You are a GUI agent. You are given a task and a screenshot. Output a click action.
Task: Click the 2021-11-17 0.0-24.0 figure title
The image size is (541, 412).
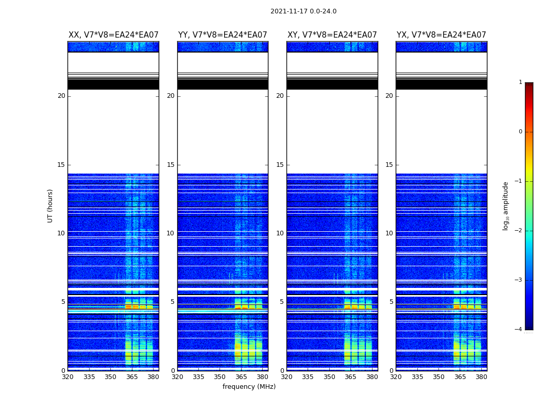coord(303,11)
